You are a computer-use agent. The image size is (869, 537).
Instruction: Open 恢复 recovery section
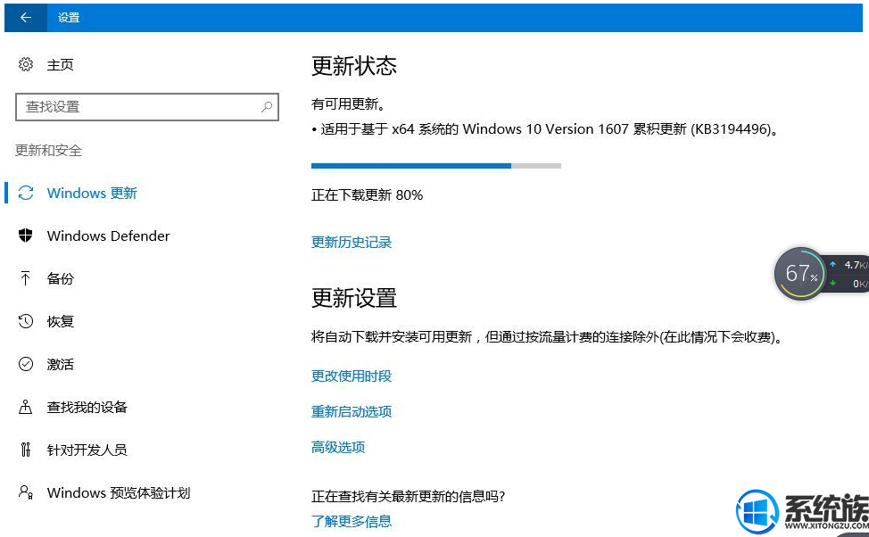pyautogui.click(x=60, y=321)
